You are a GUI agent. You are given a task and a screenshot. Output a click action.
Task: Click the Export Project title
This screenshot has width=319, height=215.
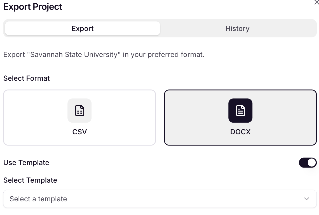(33, 7)
